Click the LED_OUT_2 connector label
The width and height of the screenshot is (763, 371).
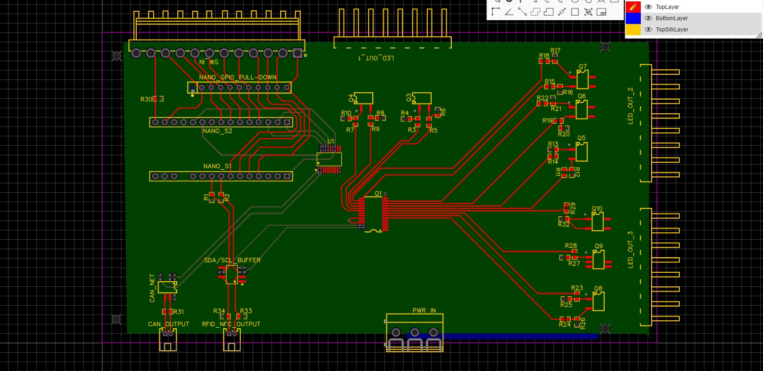point(630,106)
